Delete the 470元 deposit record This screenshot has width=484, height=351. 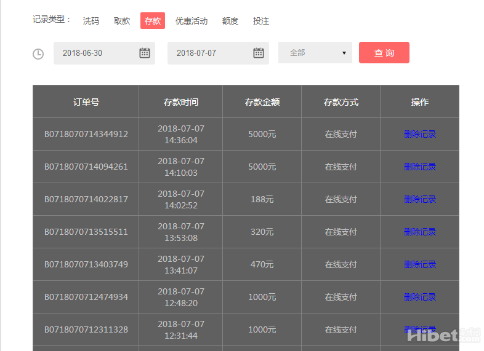(x=419, y=264)
